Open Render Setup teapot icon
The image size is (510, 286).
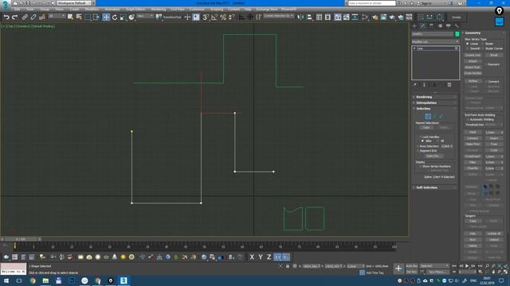[375, 17]
